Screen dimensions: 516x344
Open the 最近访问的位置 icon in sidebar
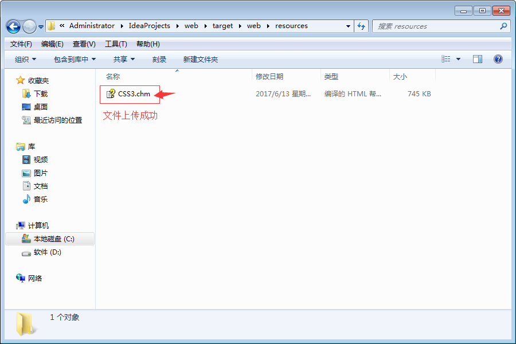pyautogui.click(x=26, y=120)
